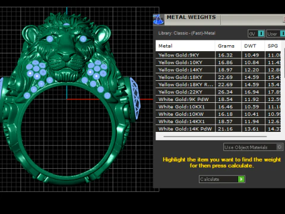The height and width of the screenshot is (214, 285).
Task: Select the White Gold:14KX1 row
Action: pos(218,121)
